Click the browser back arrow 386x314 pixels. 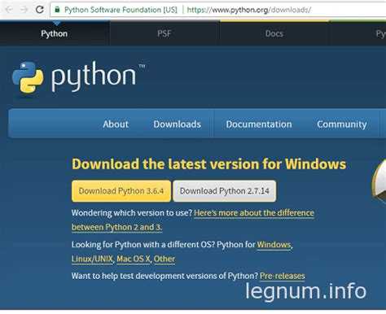9,10
